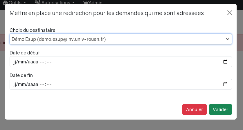This screenshot has height=130, width=243.
Task: Click the Autorisations people icon
Action: (x=37, y=2)
